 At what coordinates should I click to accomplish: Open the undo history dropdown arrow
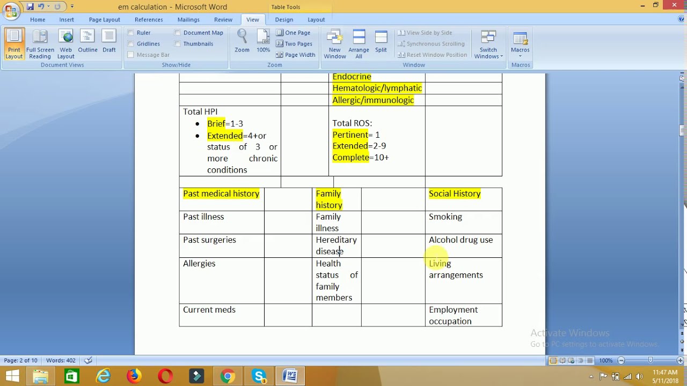pyautogui.click(x=48, y=6)
